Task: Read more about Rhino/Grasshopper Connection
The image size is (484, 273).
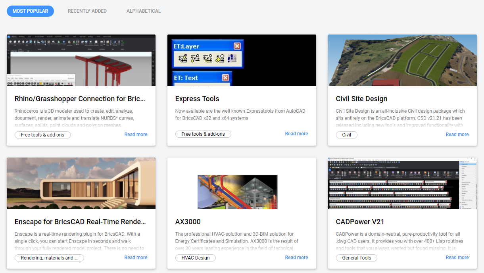Action: (136, 135)
